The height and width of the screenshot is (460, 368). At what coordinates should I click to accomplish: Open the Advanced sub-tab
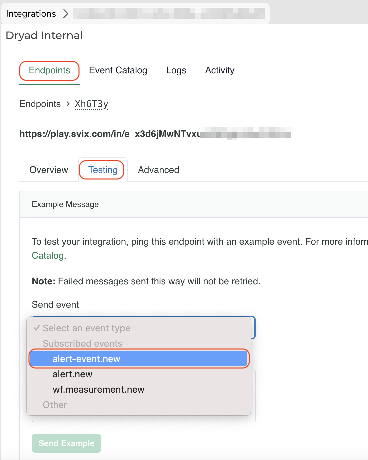(x=158, y=170)
